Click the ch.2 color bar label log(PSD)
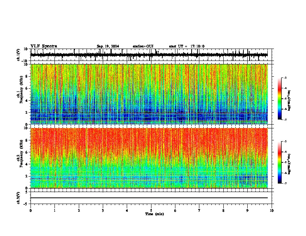This screenshot has height=236, width=306. [x=289, y=164]
